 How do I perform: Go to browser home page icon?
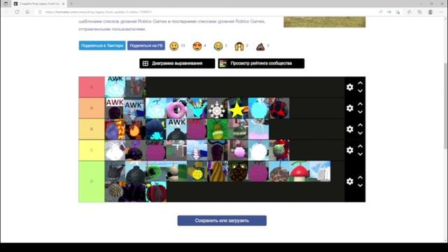[27, 12]
